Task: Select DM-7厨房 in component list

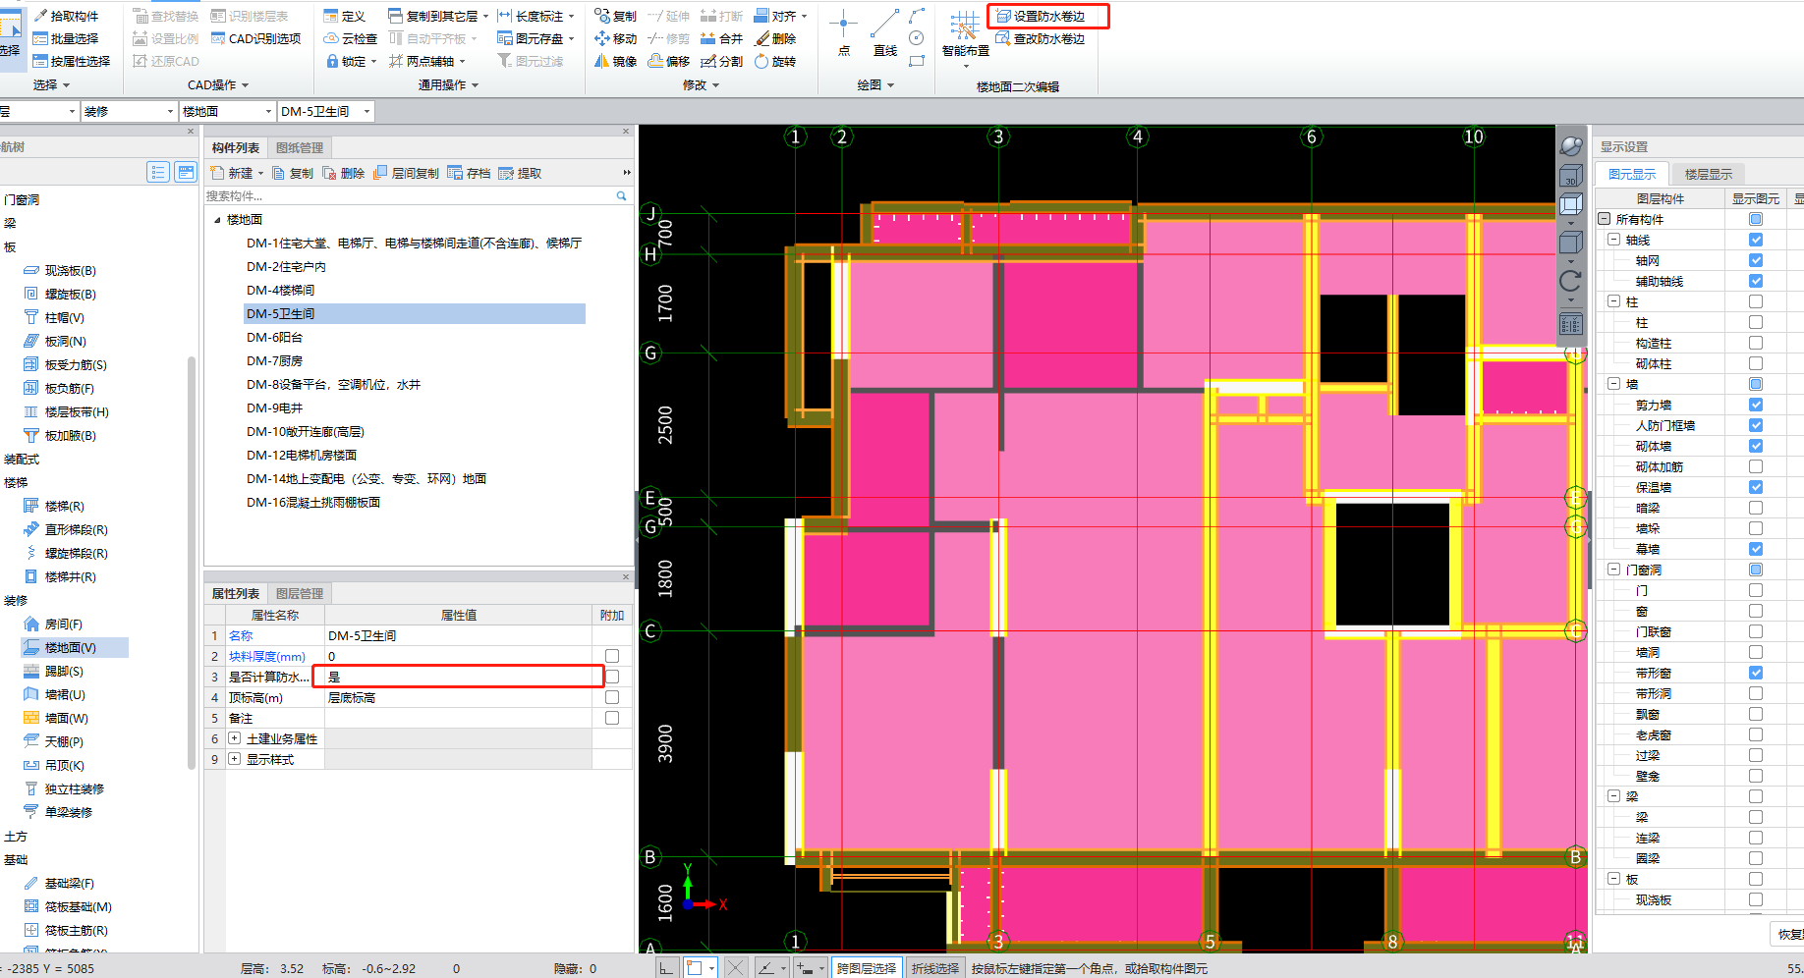Action: coord(274,361)
